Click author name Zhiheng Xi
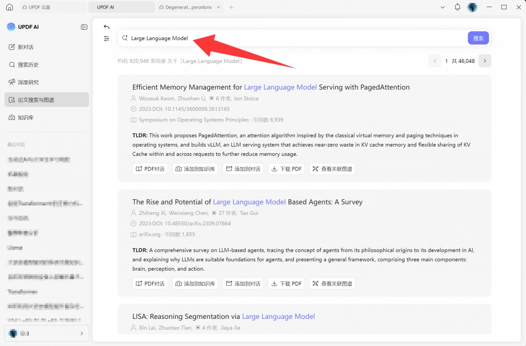 click(152, 213)
